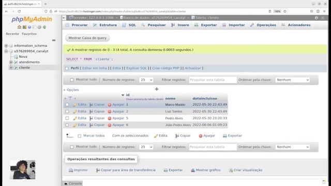This screenshot has width=331, height=186.
Task: Open a new browser tab
Action: 46,4
